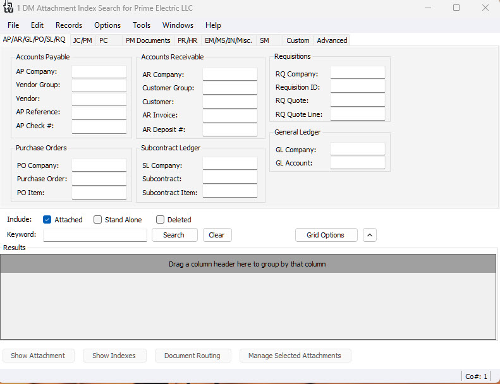500x384 pixels.
Task: Click the Keyword input field
Action: click(x=95, y=235)
